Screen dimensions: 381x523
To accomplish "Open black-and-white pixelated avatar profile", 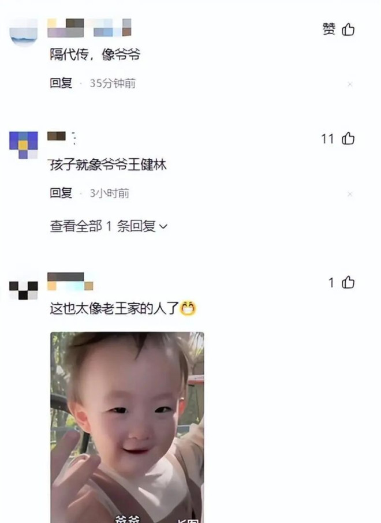I will pos(23,290).
